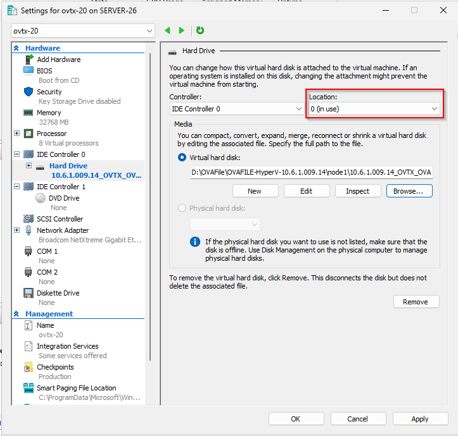This screenshot has width=458, height=436.
Task: Expand the Hard Drive tree node
Action: [29, 165]
